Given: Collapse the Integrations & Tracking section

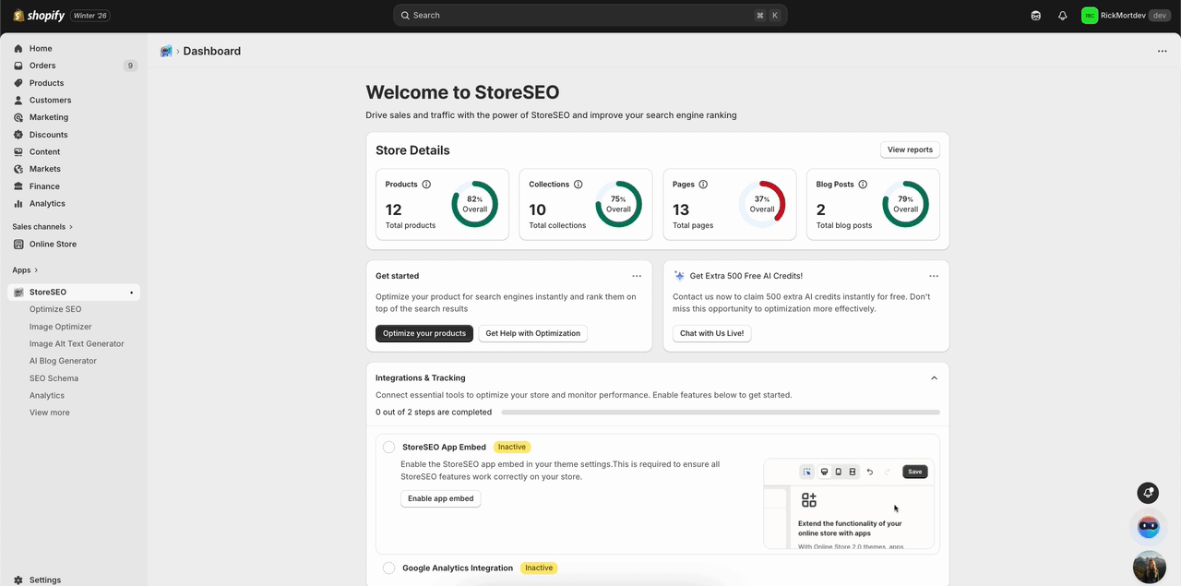Looking at the screenshot, I should [x=934, y=377].
